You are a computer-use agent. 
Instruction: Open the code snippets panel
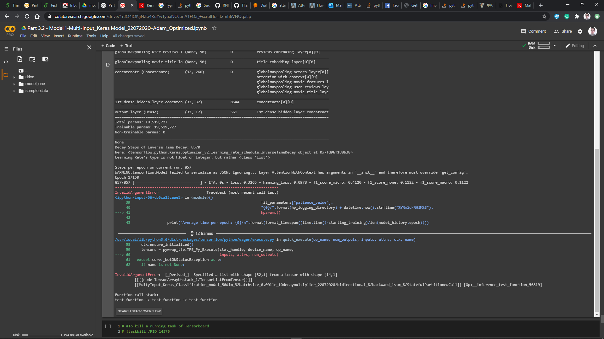(6, 62)
